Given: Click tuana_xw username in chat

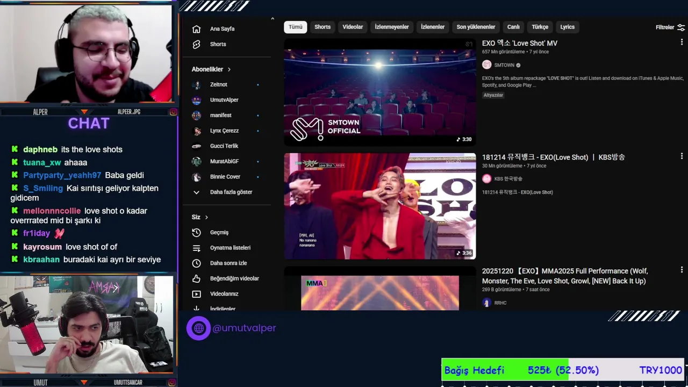Looking at the screenshot, I should (42, 162).
